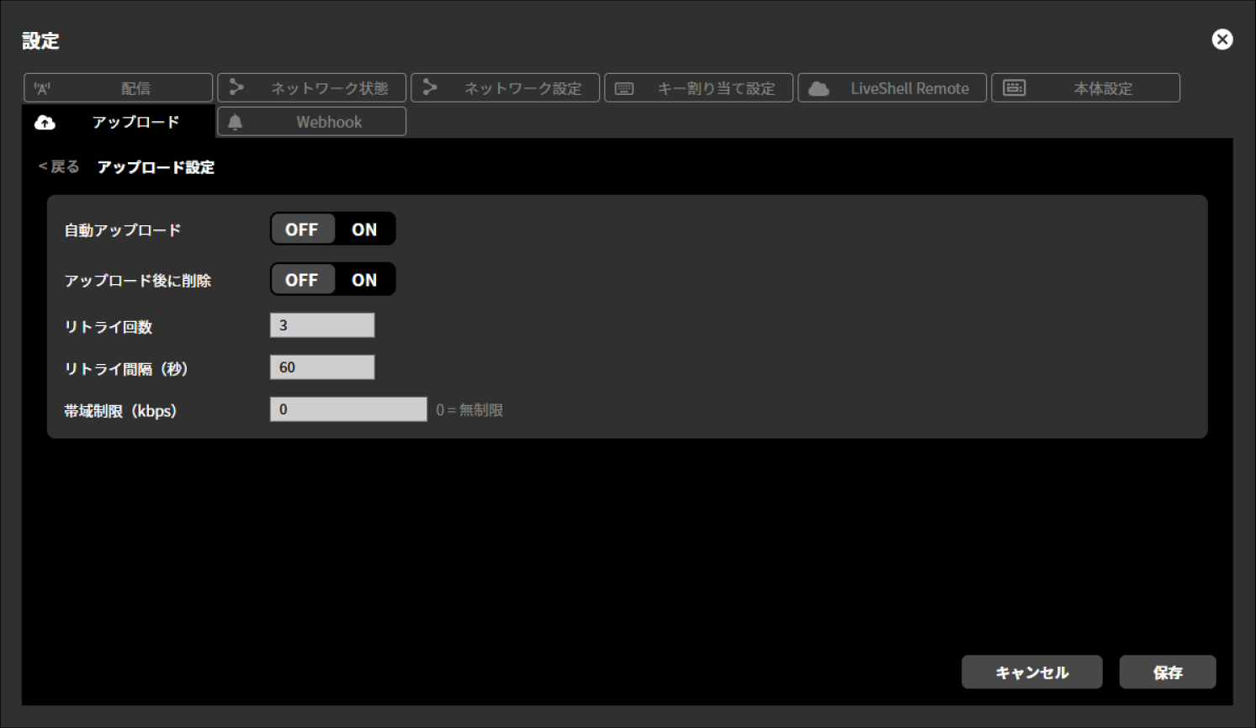
Task: Go back using the < 戻る link
Action: coord(59,166)
